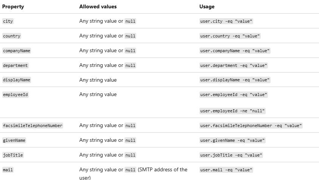319x180 pixels.
Task: Click user.employeeId -ne "null" usage code
Action: tap(233, 111)
